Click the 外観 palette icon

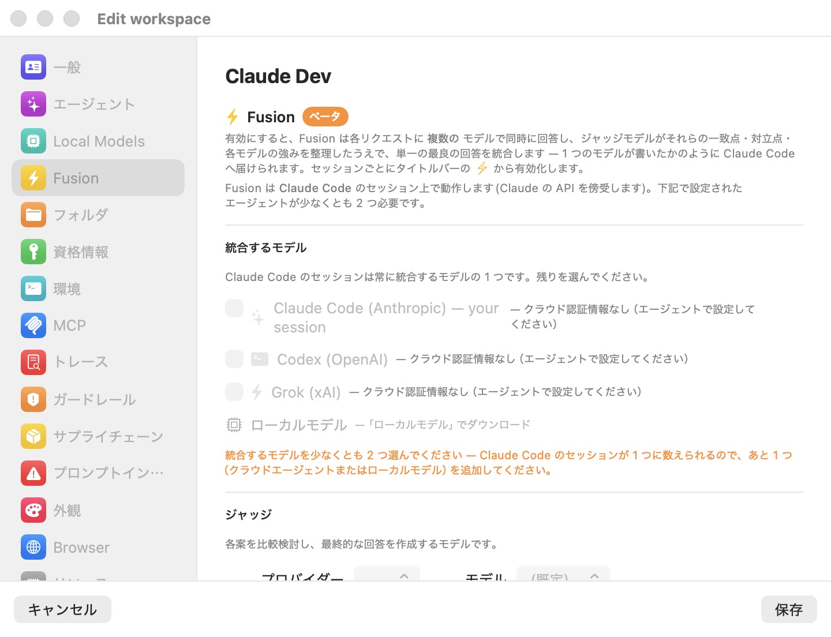[33, 510]
